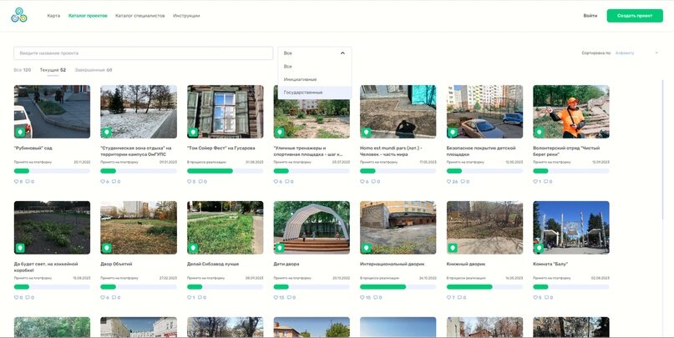
Task: Click the site logo icon
Action: [x=19, y=15]
